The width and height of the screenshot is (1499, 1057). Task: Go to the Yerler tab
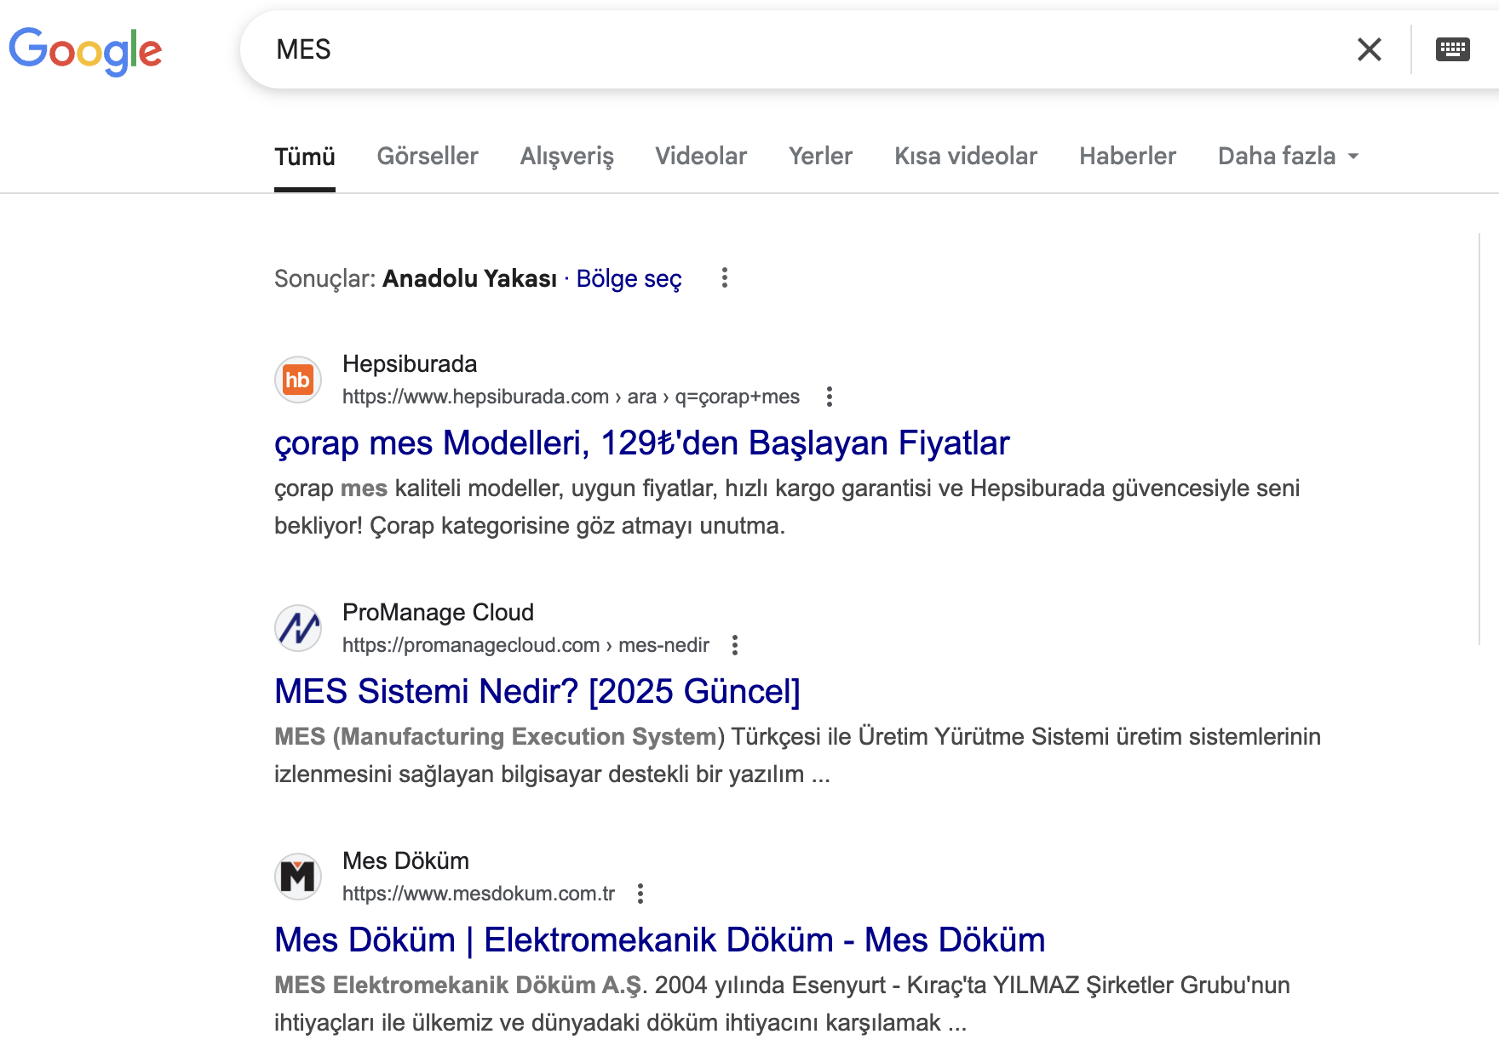click(820, 157)
